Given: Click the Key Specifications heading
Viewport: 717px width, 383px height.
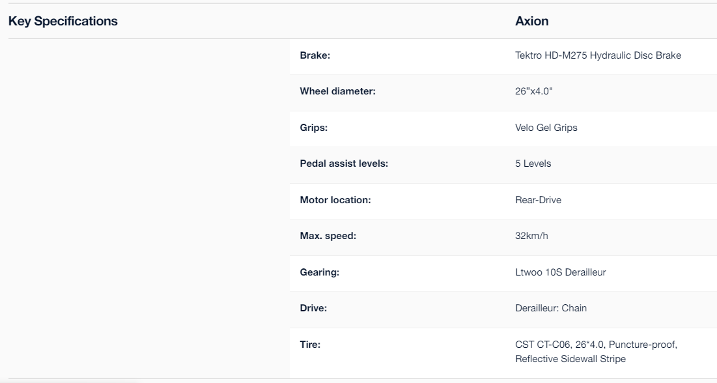Looking at the screenshot, I should coord(63,21).
